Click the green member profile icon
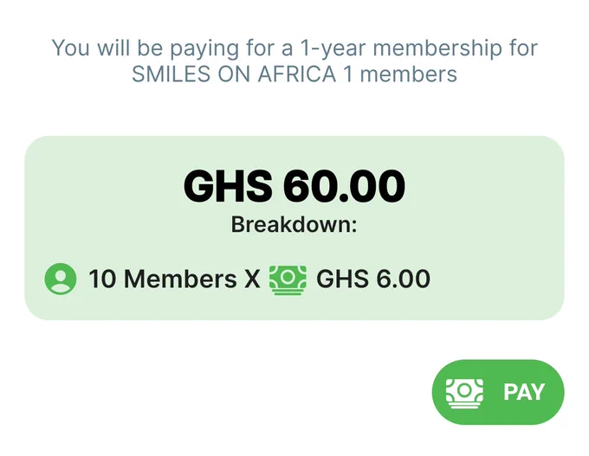Image resolution: width=589 pixels, height=456 pixels. click(x=61, y=279)
